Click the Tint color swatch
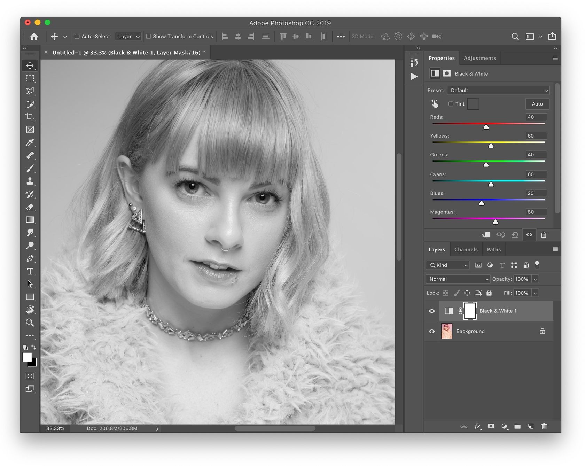 pyautogui.click(x=473, y=104)
